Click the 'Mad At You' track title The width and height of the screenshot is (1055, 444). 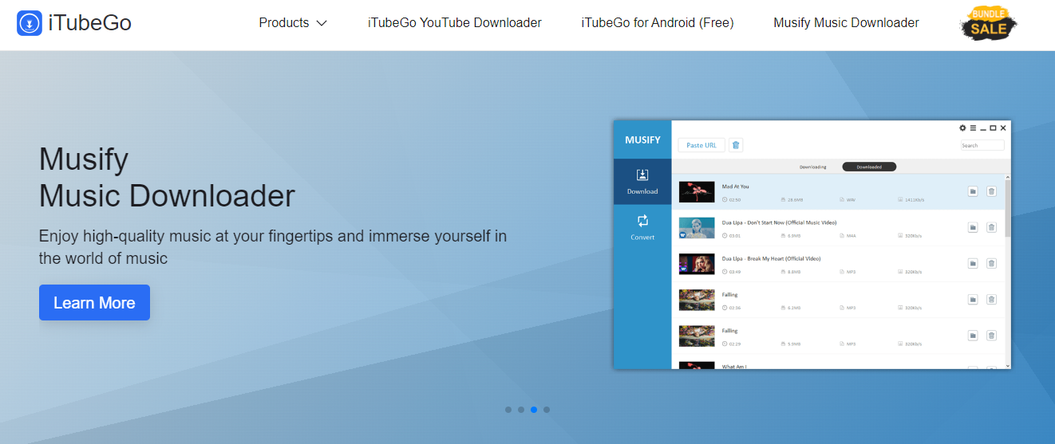[735, 187]
